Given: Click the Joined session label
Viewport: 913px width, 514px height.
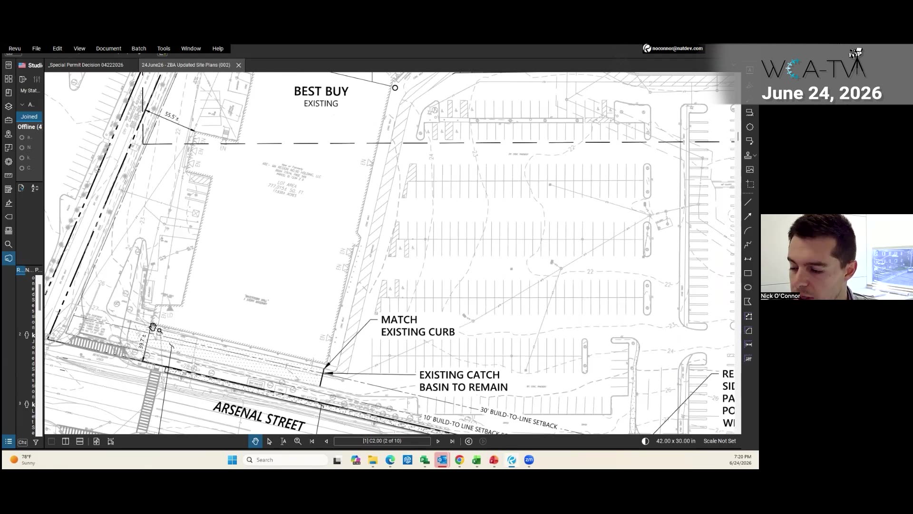Looking at the screenshot, I should pos(29,117).
